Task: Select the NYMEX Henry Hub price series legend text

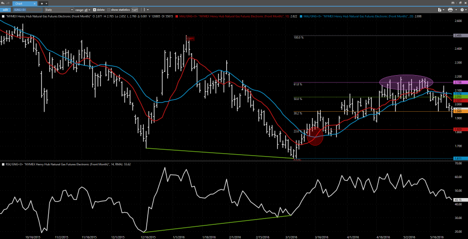Action: tap(48, 16)
